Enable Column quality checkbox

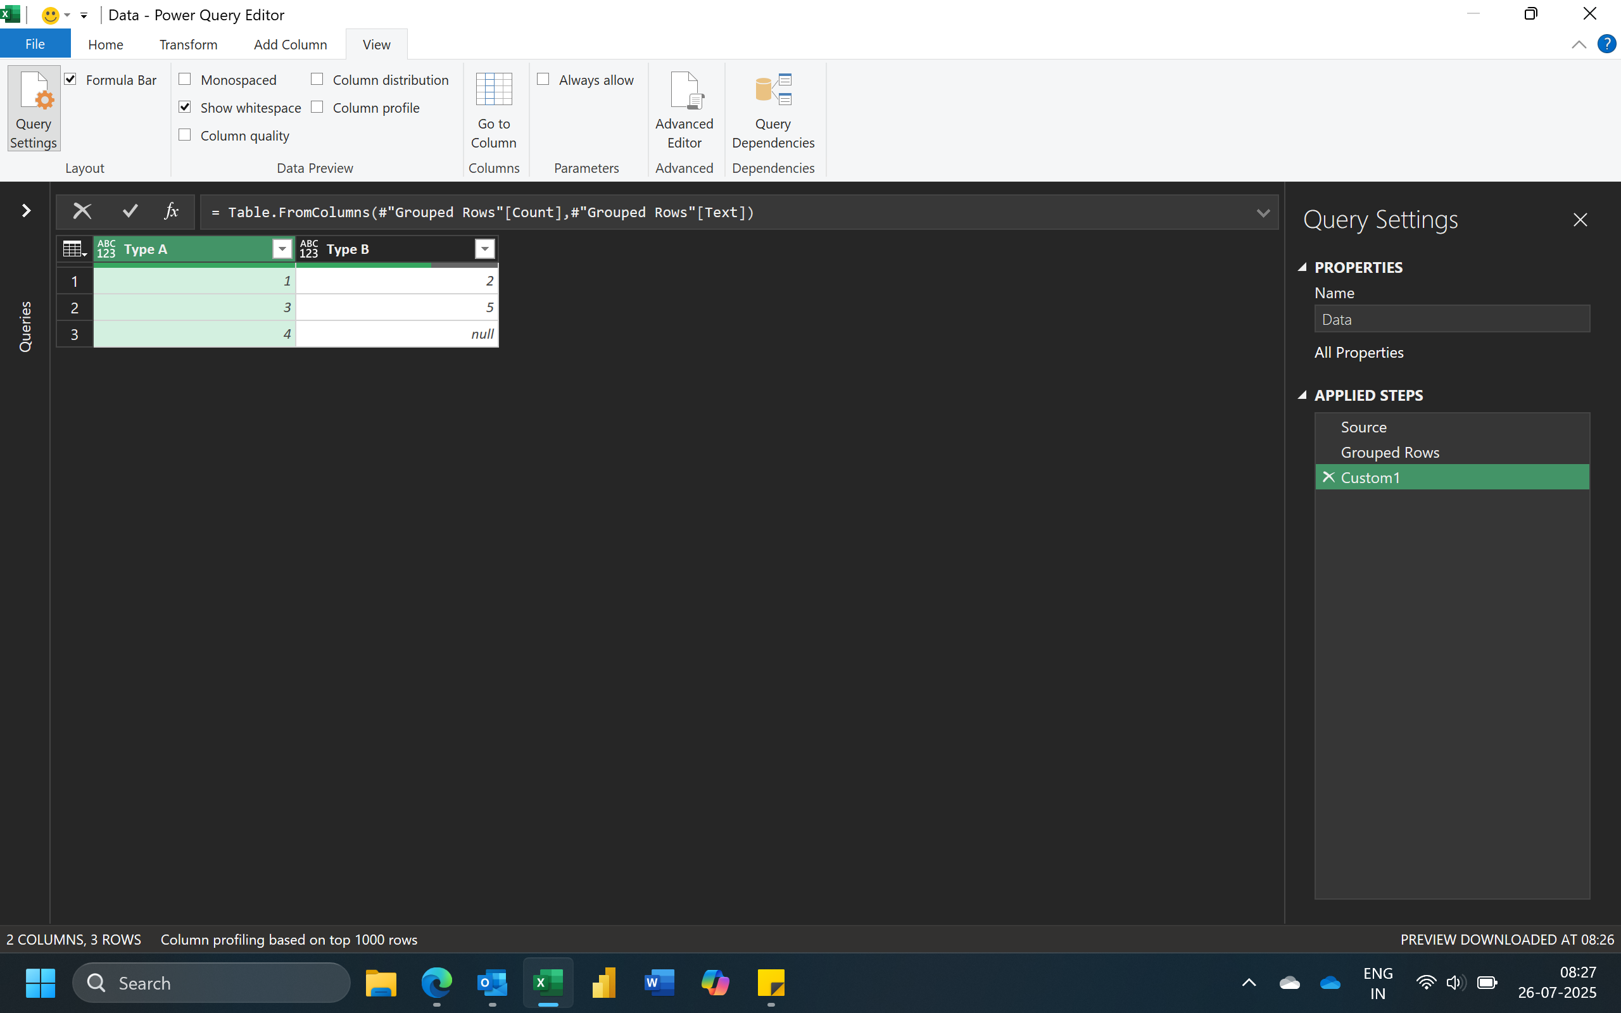186,135
